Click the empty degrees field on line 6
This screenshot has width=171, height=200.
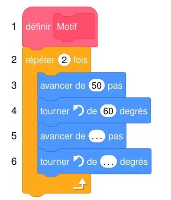pos(108,162)
